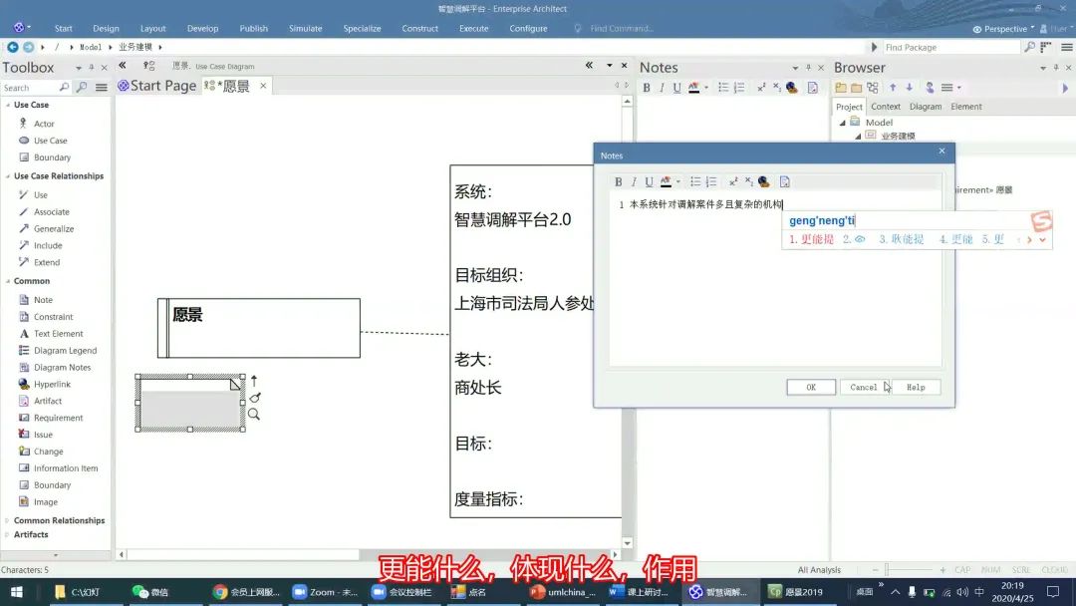Click superscript icon in Notes dialog
This screenshot has width=1076, height=606.
click(x=733, y=181)
